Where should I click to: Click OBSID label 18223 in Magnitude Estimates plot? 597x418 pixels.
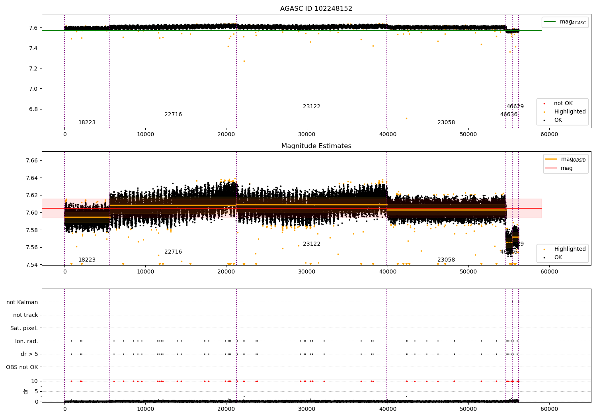pos(87,260)
